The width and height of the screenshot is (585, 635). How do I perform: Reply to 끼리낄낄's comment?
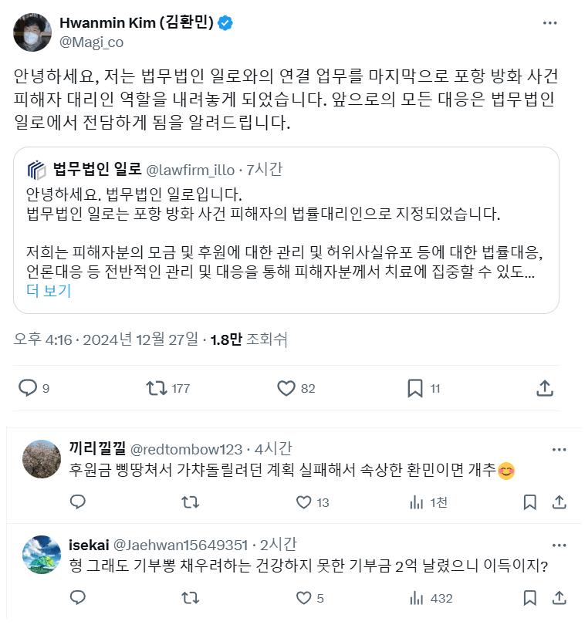pyautogui.click(x=77, y=502)
